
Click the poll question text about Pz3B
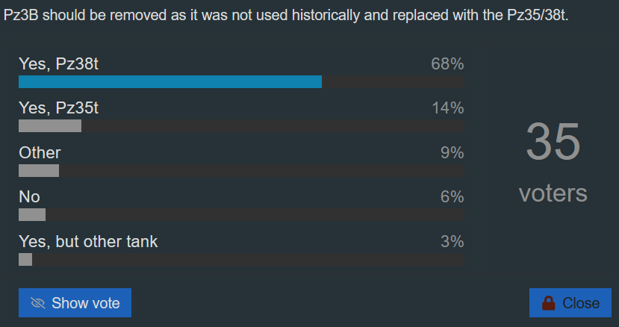tap(286, 16)
